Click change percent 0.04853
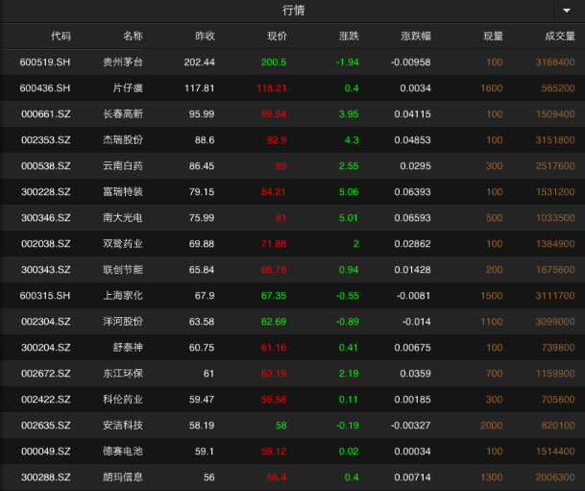Screen dimensions: 585x491 click(412, 140)
